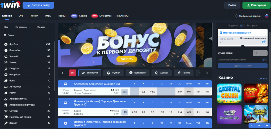The image size is (271, 129).
Task: Open the По времени dropdown
Action: pos(23,27)
